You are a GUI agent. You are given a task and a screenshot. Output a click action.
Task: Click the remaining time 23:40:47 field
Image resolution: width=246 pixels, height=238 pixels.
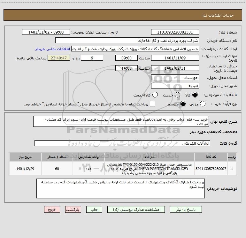pos(59,58)
